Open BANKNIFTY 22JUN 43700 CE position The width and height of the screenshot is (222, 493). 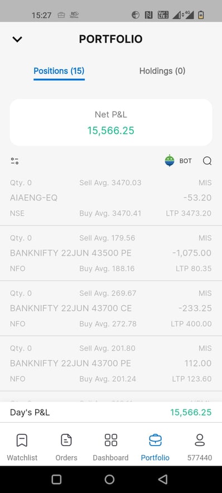(111, 308)
